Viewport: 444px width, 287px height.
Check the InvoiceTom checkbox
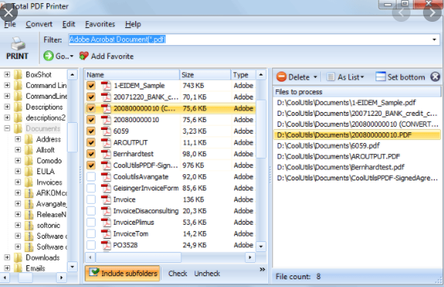91,234
